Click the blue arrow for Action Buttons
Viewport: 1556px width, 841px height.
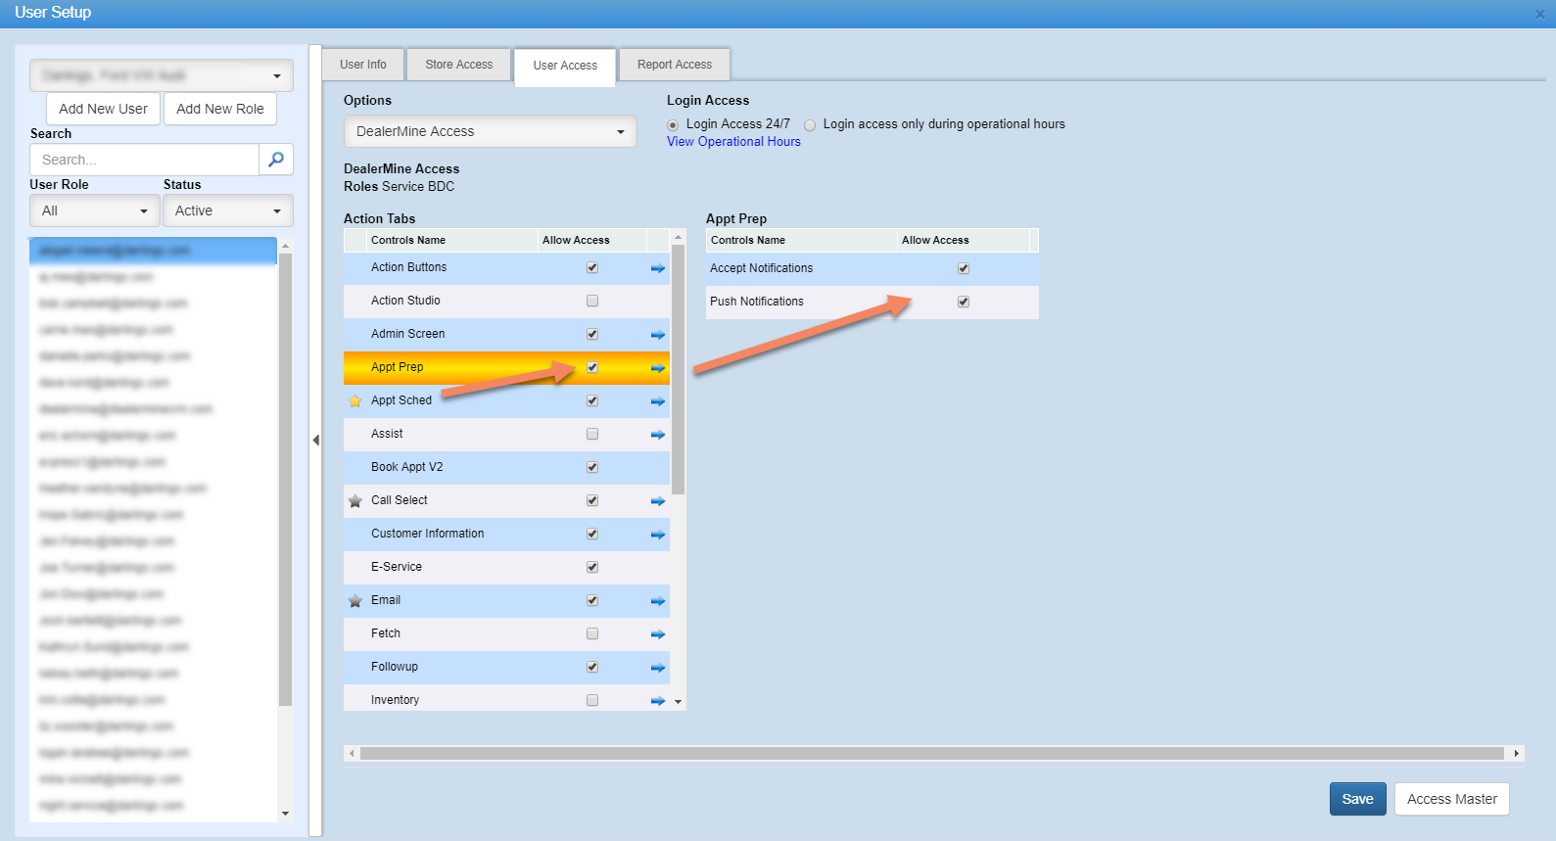coord(657,268)
